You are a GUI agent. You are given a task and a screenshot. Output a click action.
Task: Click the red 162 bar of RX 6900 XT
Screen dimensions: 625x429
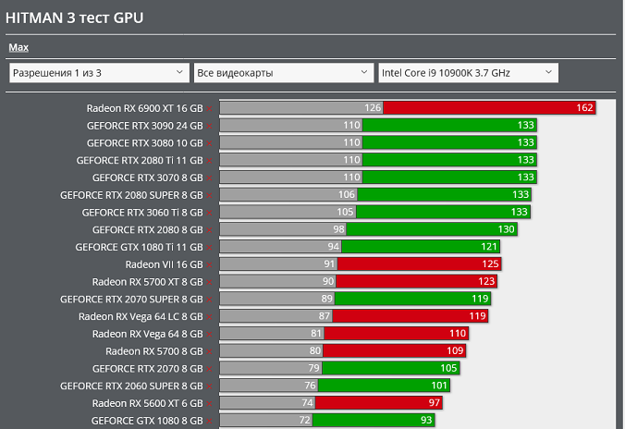[x=489, y=107]
